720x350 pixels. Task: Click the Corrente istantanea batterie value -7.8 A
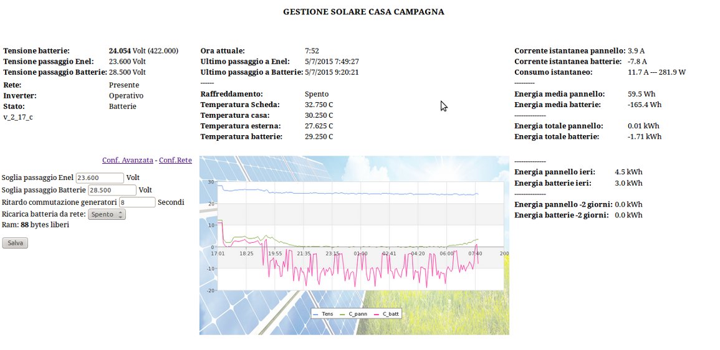pos(637,62)
